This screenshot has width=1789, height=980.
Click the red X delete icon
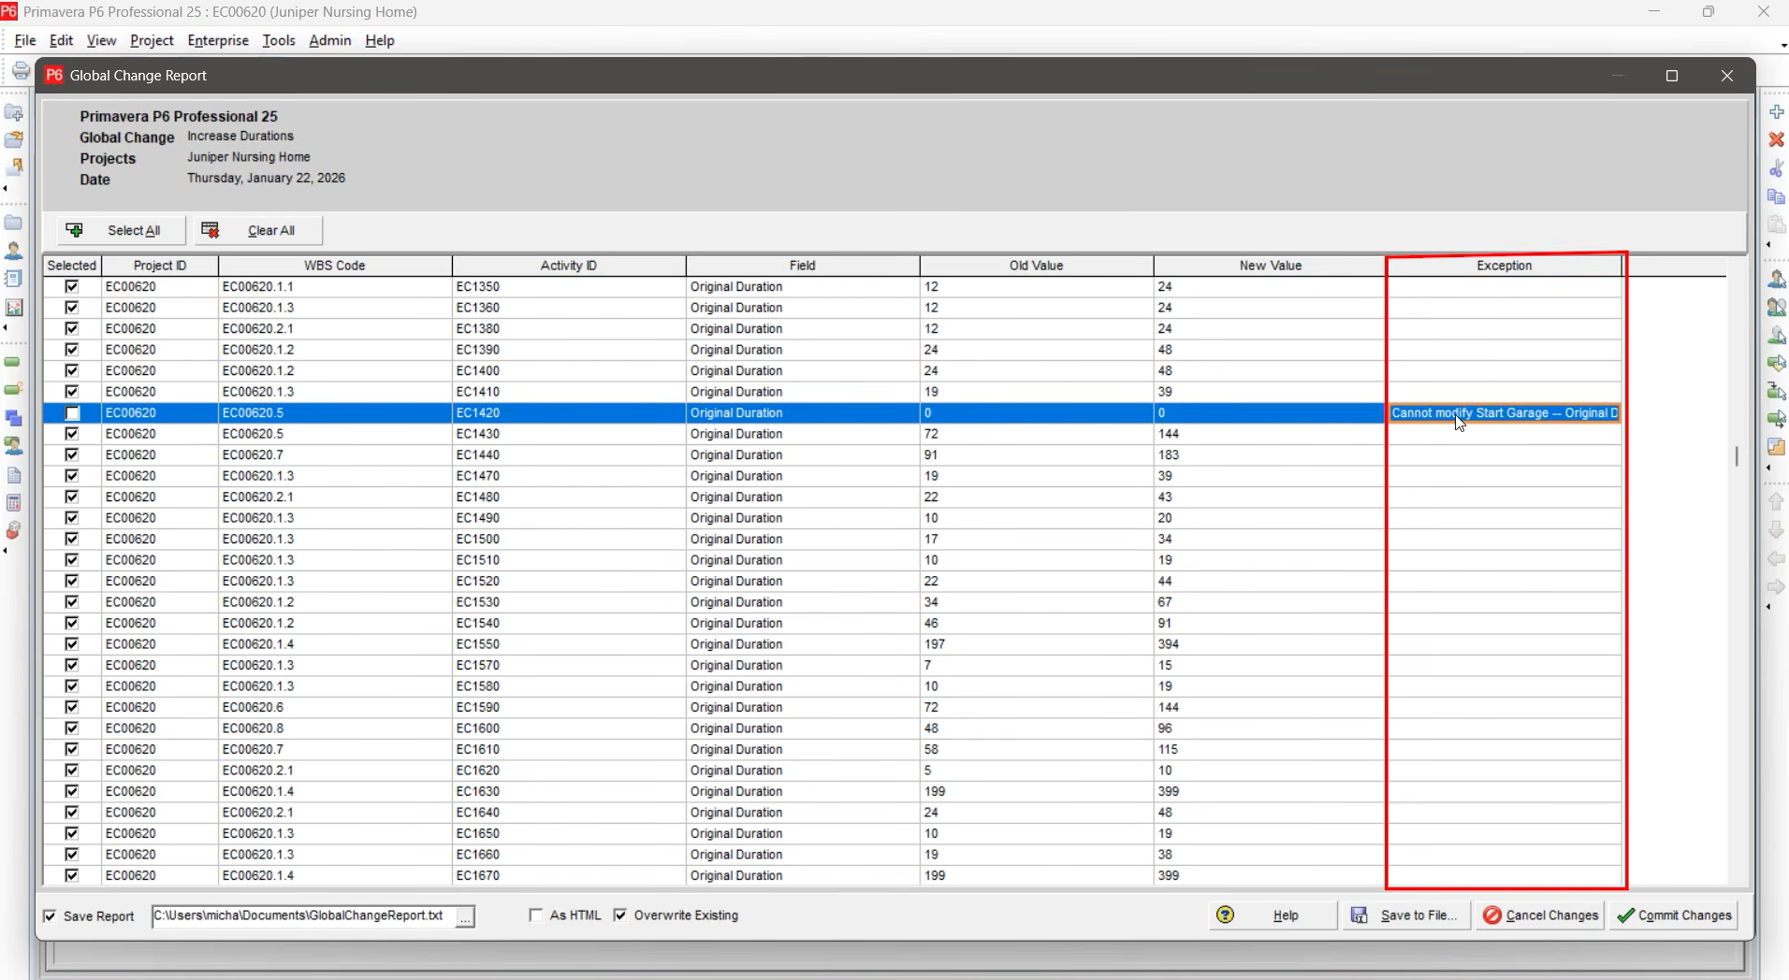pos(1776,139)
